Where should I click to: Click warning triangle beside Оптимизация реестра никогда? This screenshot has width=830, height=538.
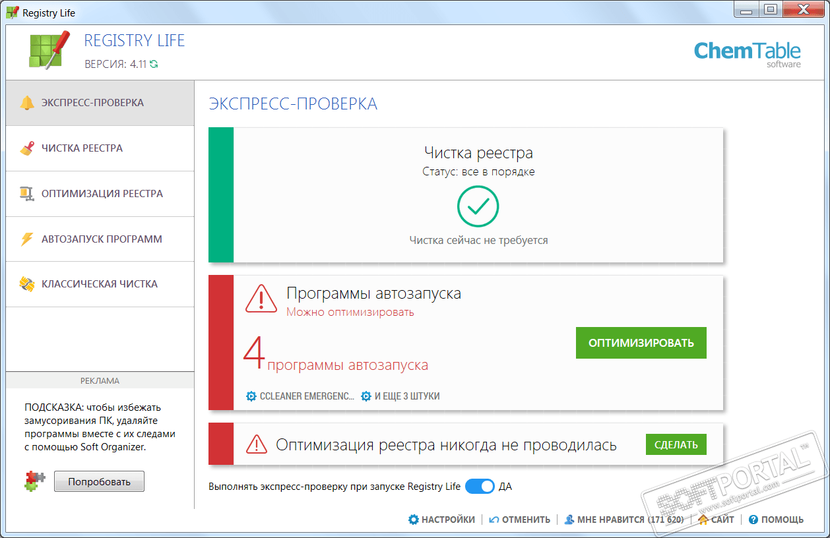tap(257, 444)
